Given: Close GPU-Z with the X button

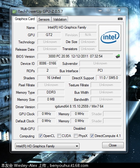Looking at the screenshot, I should pos(119,10).
